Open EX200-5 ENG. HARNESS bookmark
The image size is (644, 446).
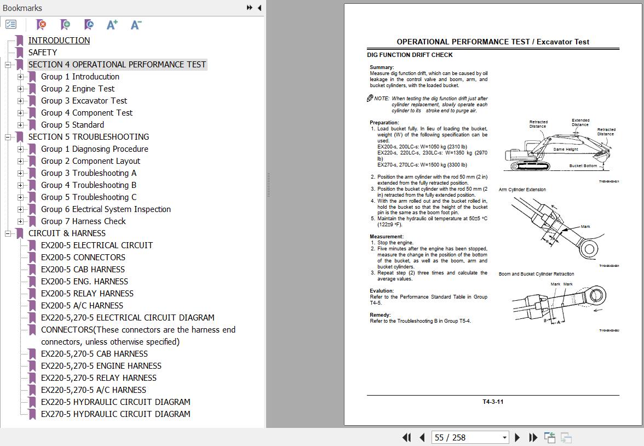[x=84, y=282]
